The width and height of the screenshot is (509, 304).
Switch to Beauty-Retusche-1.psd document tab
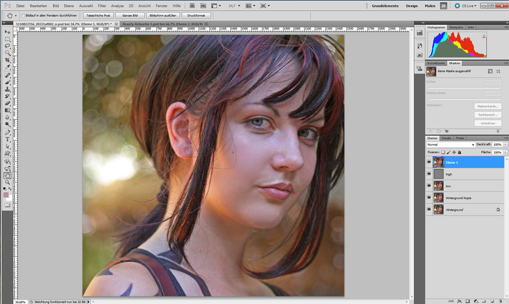tap(163, 24)
